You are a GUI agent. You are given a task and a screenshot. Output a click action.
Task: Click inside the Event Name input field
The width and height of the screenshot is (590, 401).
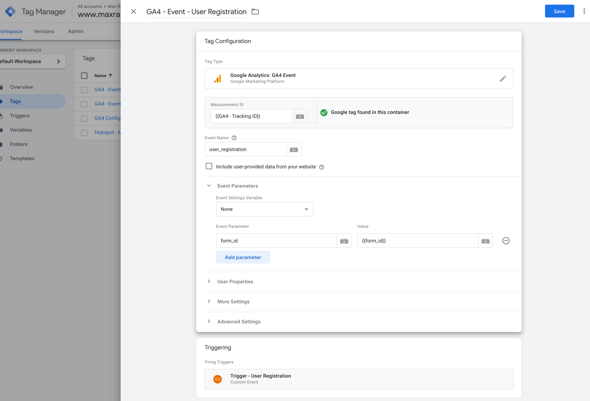point(245,149)
